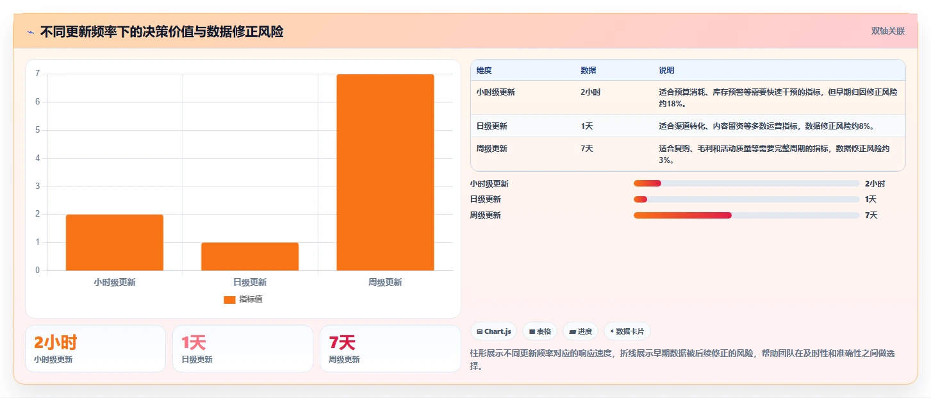Click the tall 周级更新 bar in chart
931x398 pixels.
pos(385,172)
